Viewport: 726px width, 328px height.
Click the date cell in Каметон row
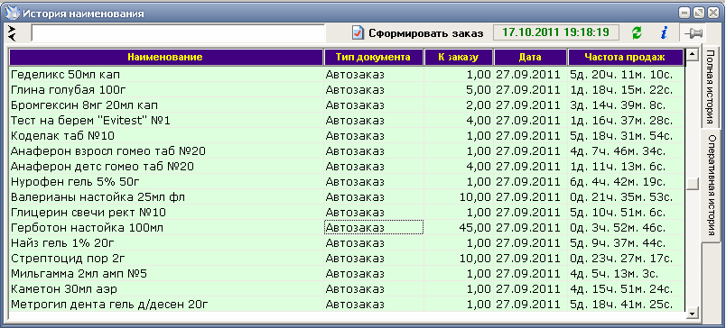pyautogui.click(x=531, y=289)
